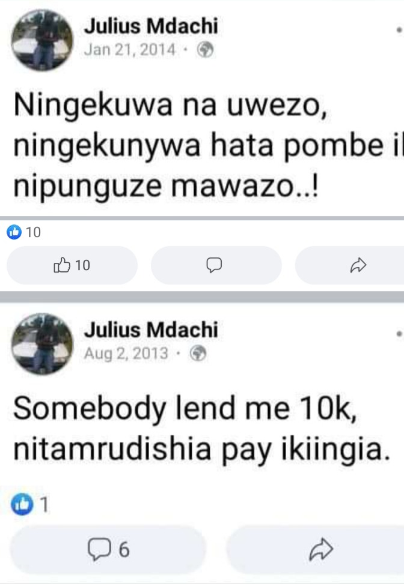Image resolution: width=404 pixels, height=584 pixels.
Task: Share the Jan 21, 2014 post
Action: pyautogui.click(x=350, y=265)
